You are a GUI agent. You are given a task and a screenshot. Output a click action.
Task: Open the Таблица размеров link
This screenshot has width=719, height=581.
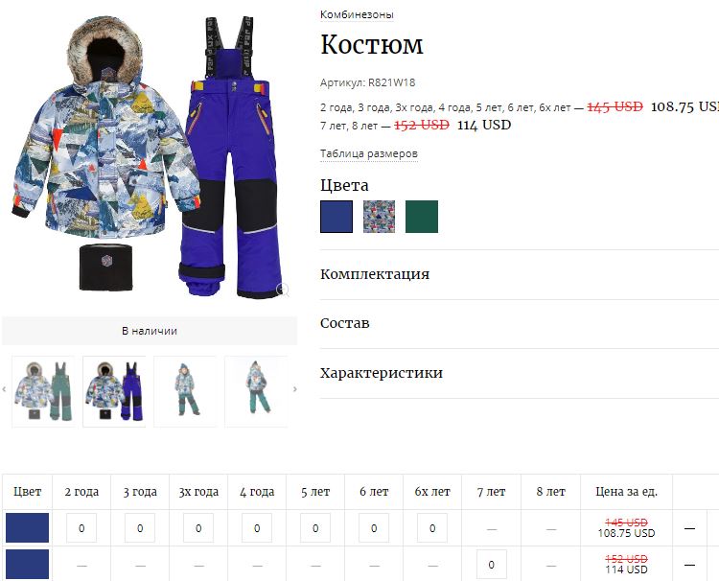(x=369, y=153)
